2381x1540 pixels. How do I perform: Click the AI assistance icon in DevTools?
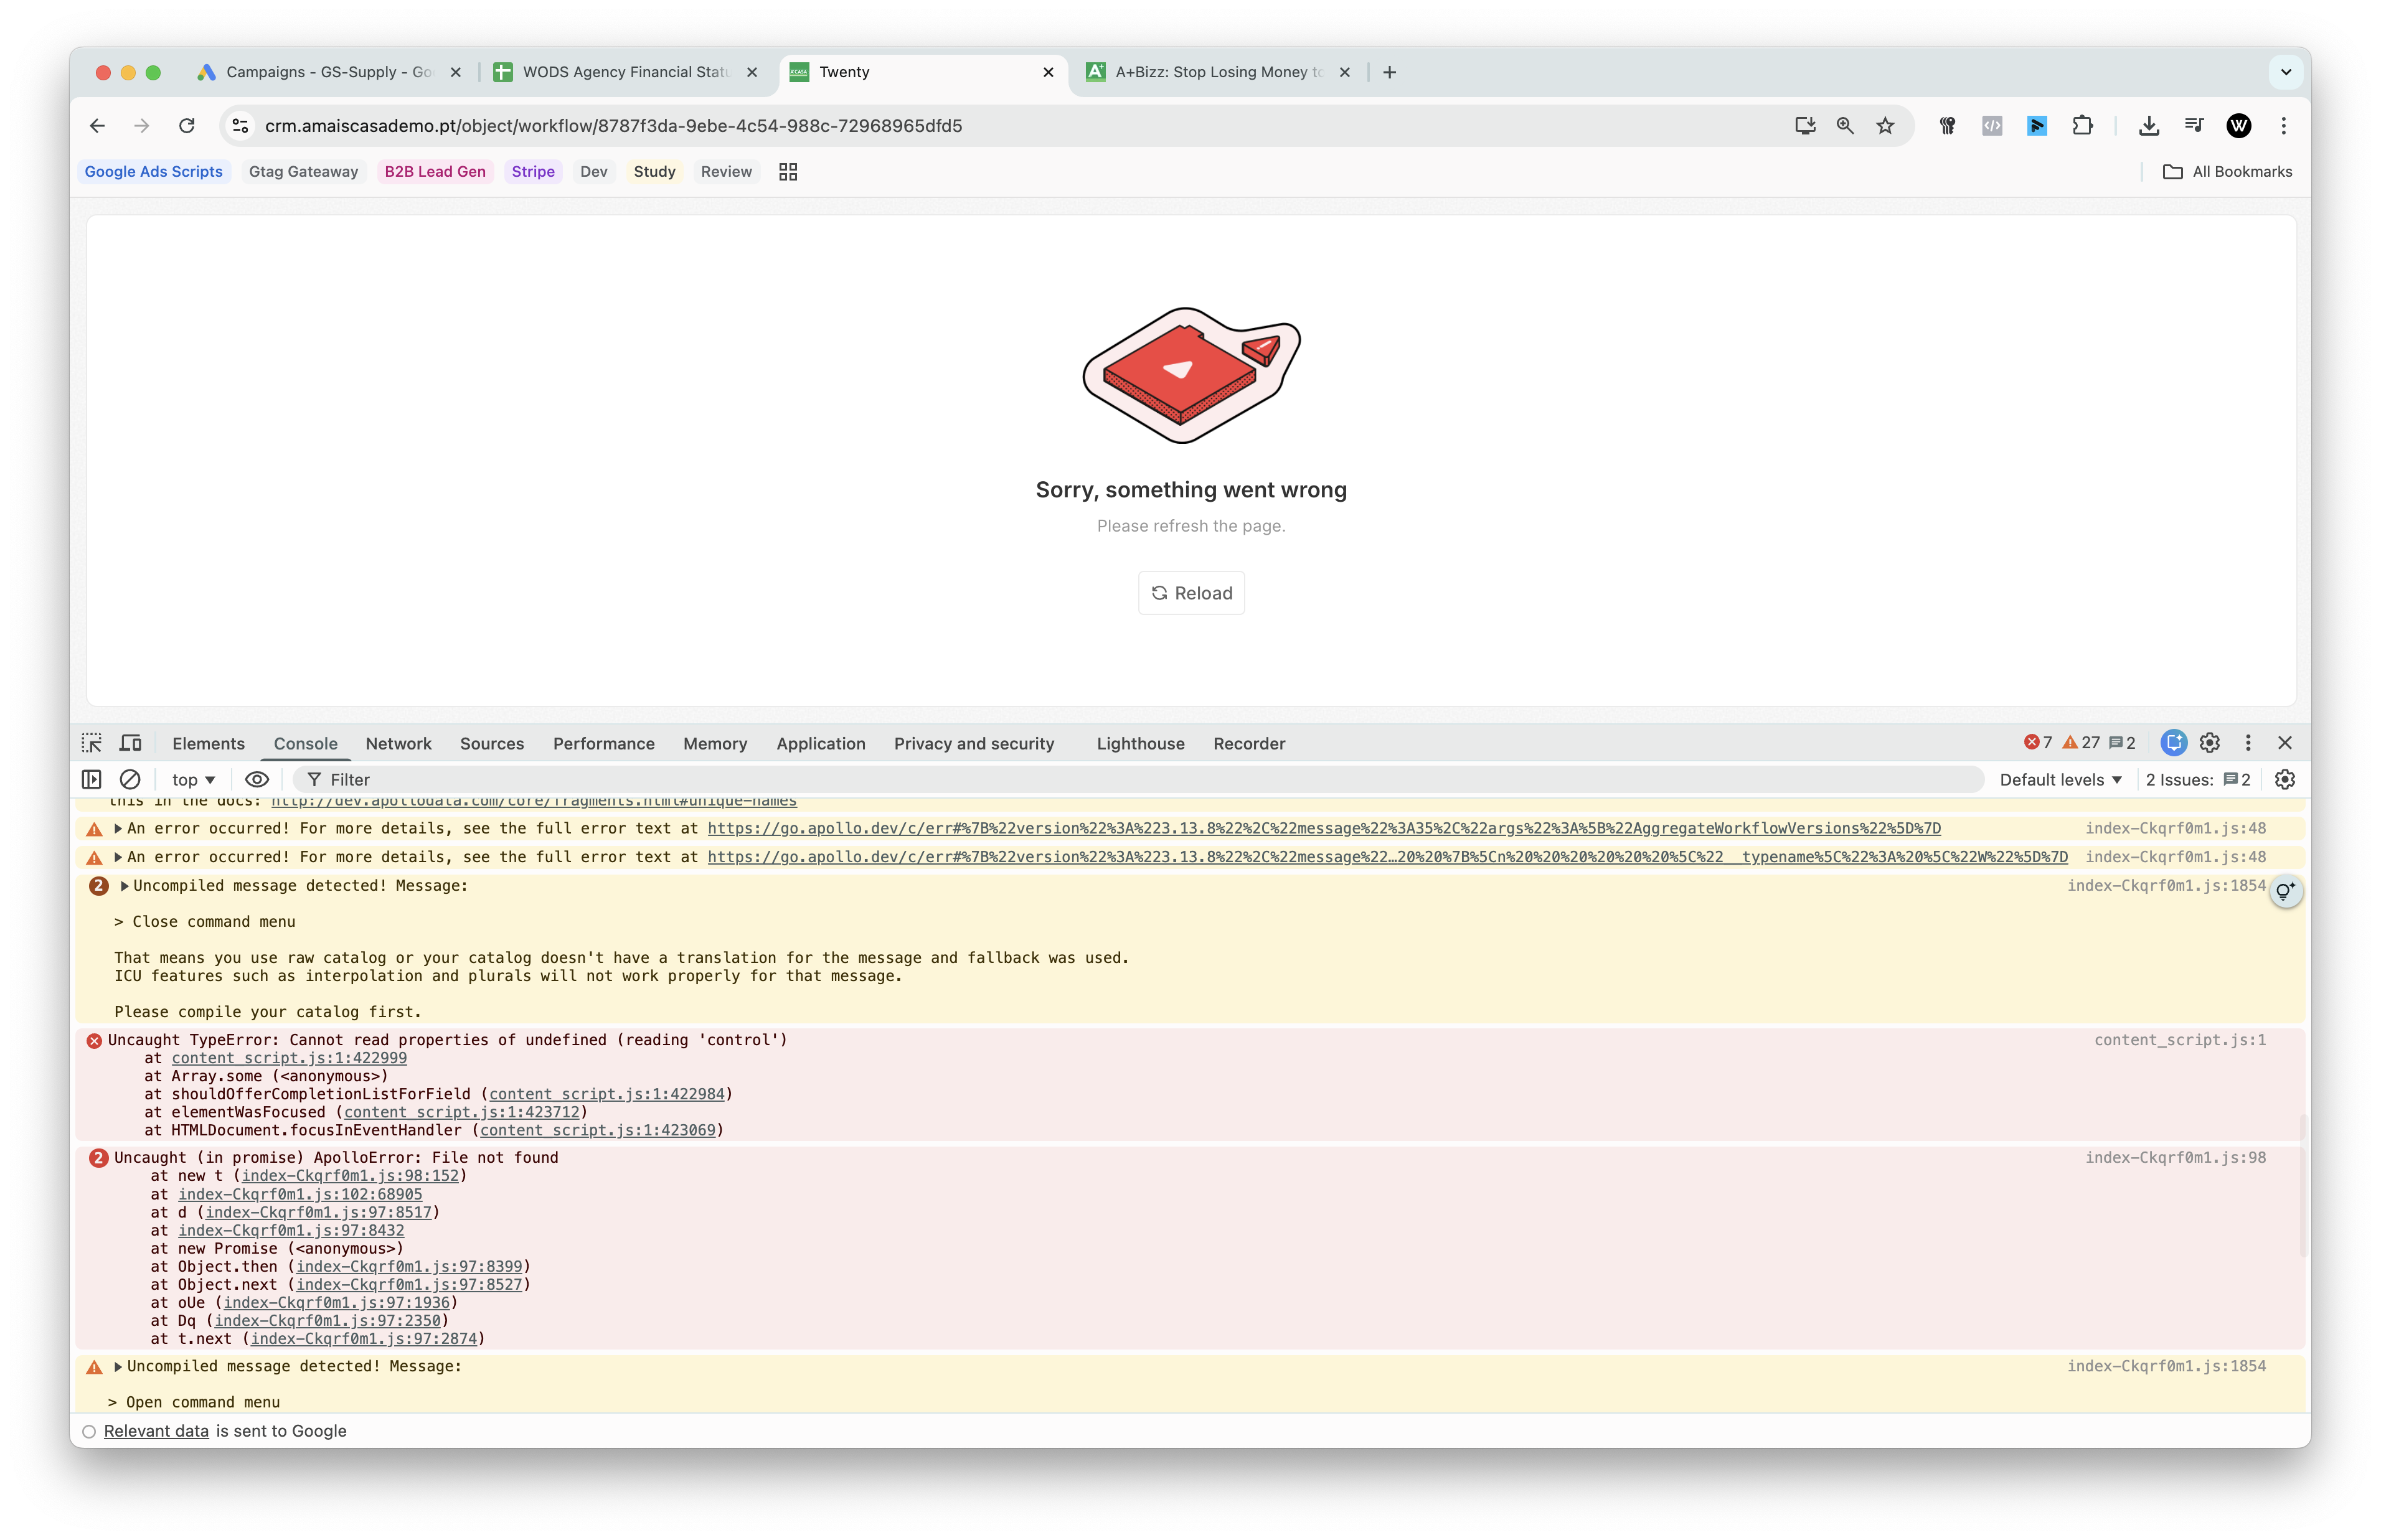pos(2173,743)
